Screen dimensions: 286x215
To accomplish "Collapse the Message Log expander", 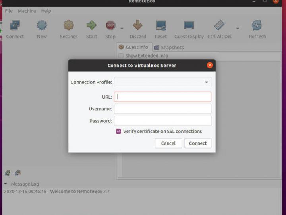I will click(6, 184).
